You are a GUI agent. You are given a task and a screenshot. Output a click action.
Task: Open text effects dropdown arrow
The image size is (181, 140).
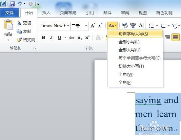(x=102, y=38)
